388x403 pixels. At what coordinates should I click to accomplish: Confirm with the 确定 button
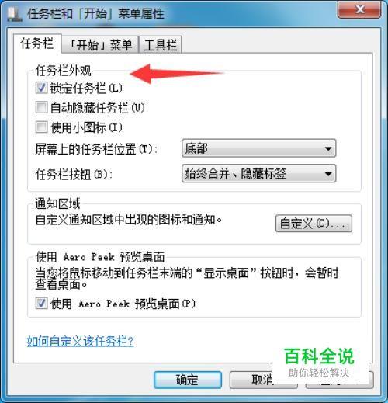(x=188, y=380)
